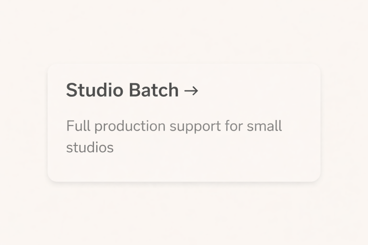Hit the forward arrow glyph next to Batch
This screenshot has height=245, width=368.
(191, 90)
